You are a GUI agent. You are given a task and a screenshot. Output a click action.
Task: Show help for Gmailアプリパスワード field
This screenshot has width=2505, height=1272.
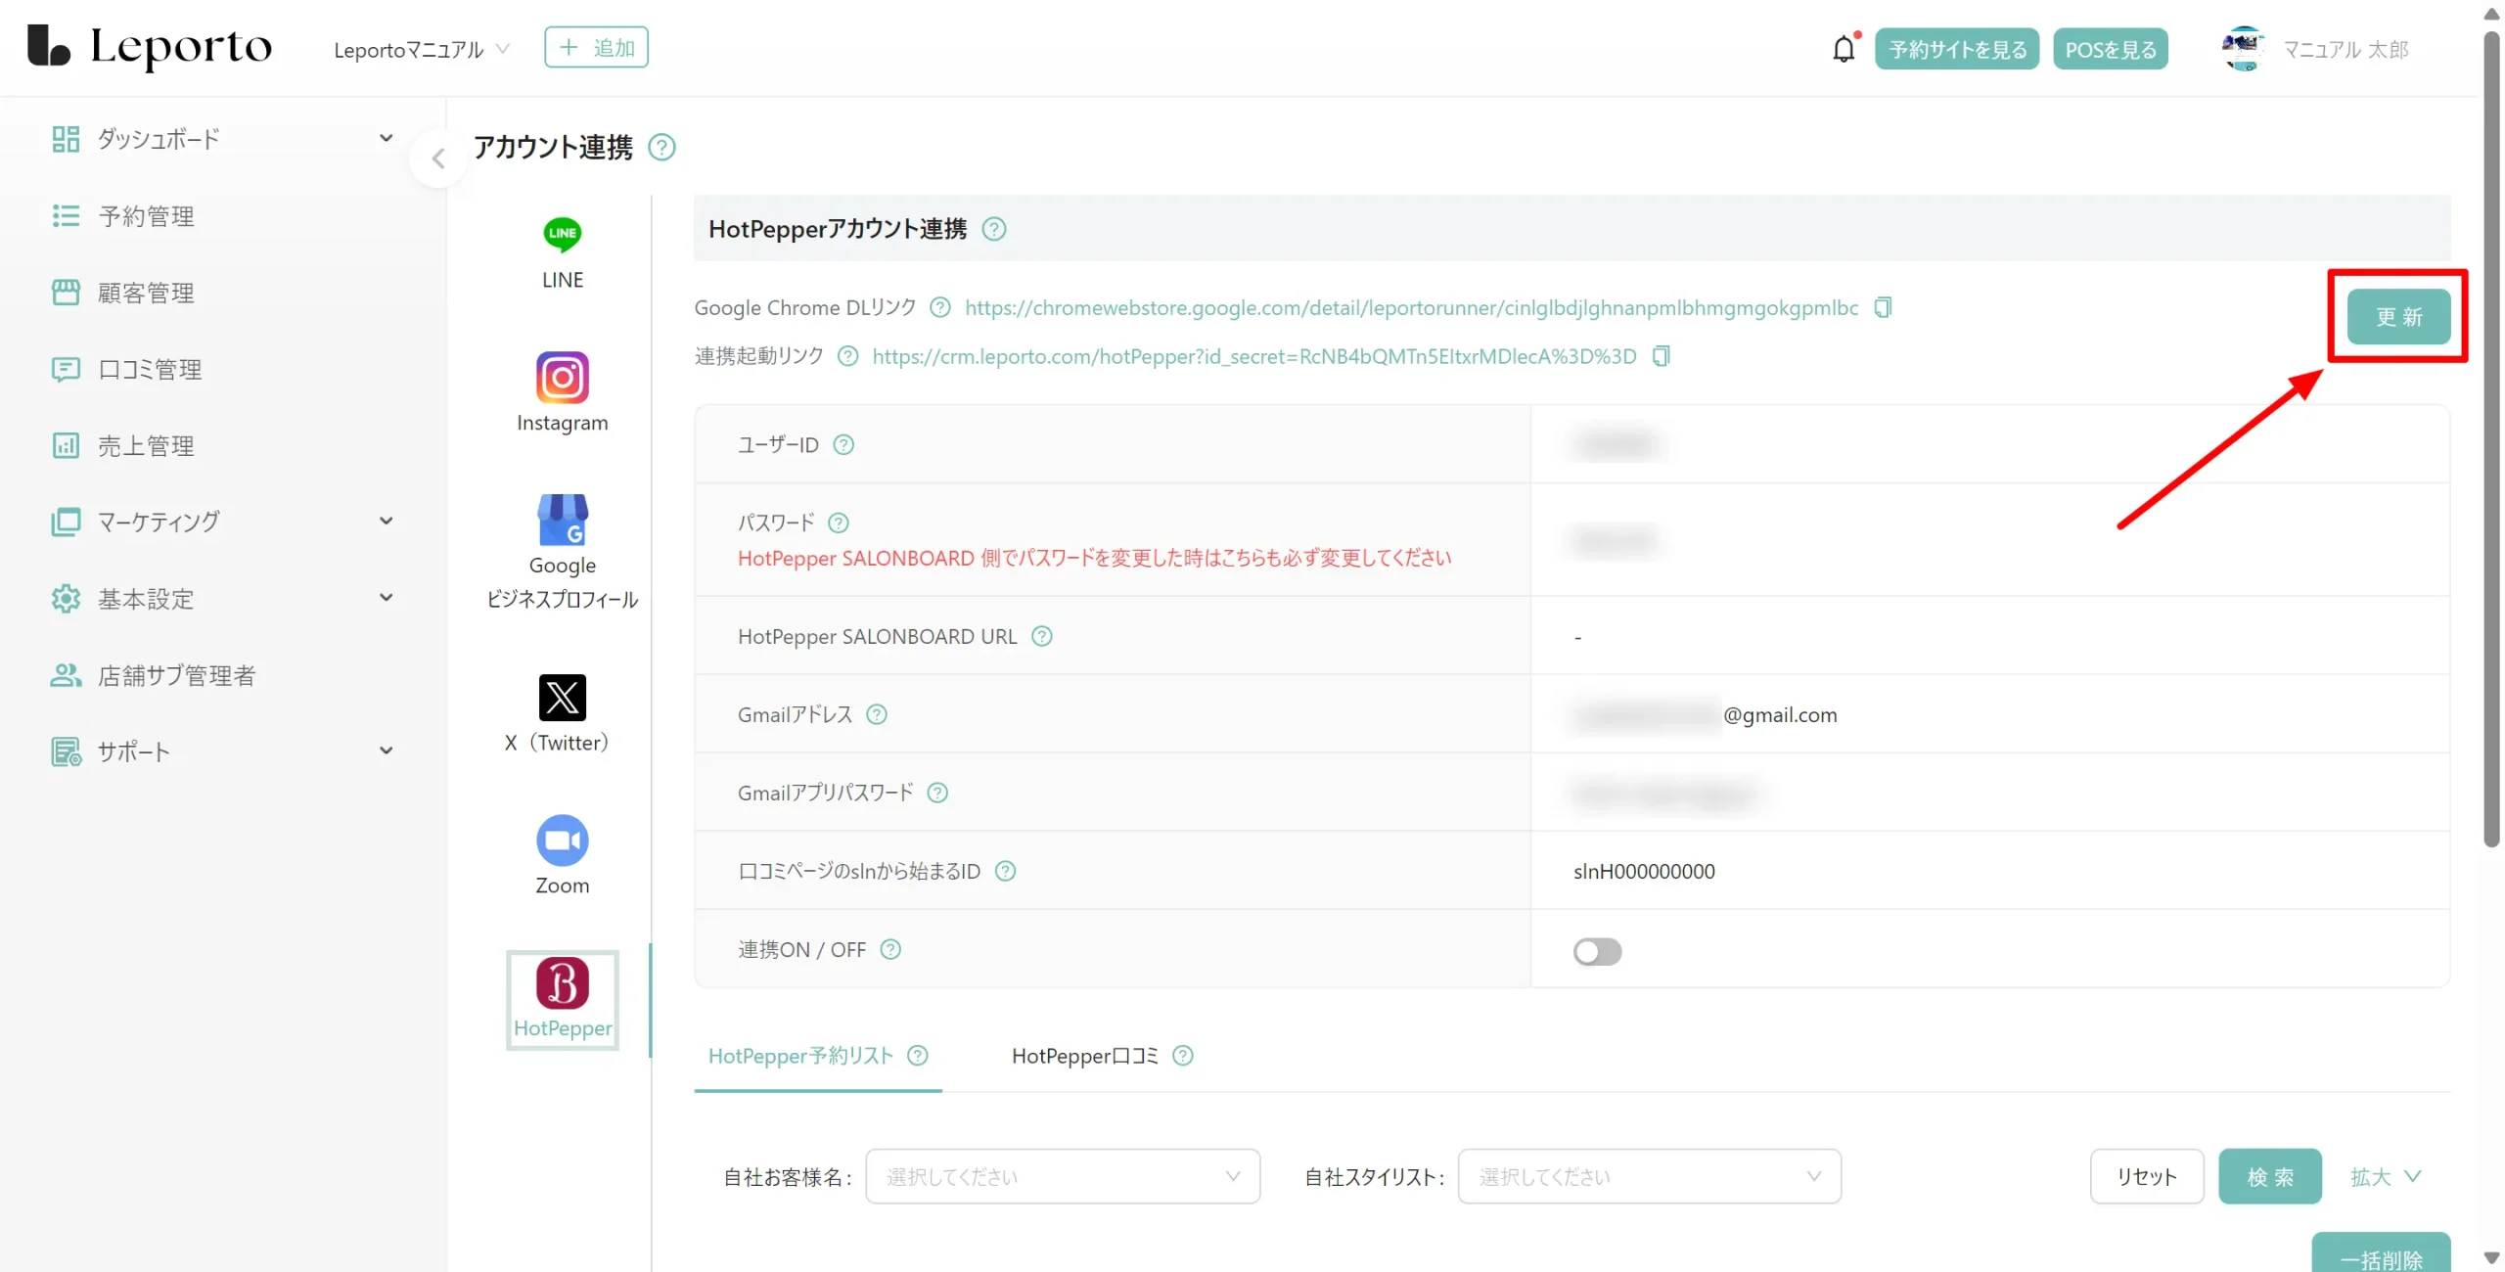click(x=937, y=793)
